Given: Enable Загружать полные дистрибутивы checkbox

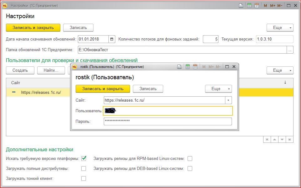Looking at the screenshot, I should coord(83,168).
